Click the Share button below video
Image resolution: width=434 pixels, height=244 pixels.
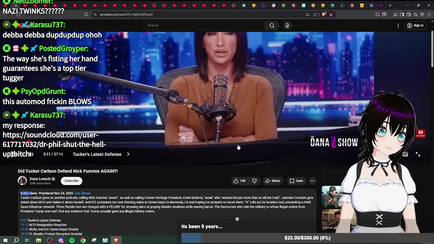pos(273,181)
